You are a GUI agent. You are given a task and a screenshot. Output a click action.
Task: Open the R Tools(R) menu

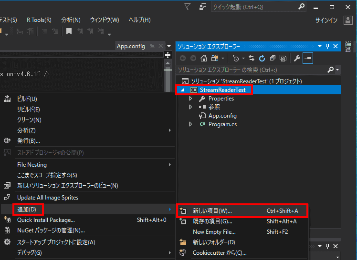tap(39, 20)
